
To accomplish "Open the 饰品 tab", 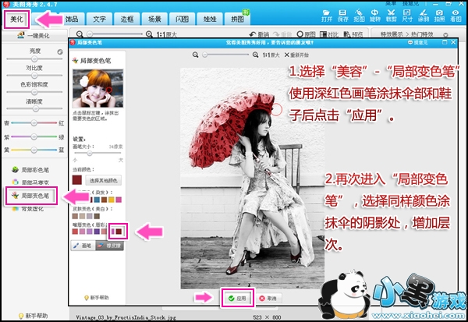I will point(71,16).
